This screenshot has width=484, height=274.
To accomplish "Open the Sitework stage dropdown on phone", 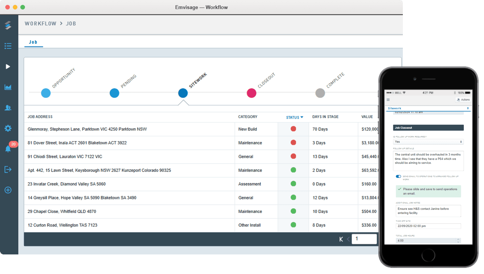I will [x=428, y=108].
